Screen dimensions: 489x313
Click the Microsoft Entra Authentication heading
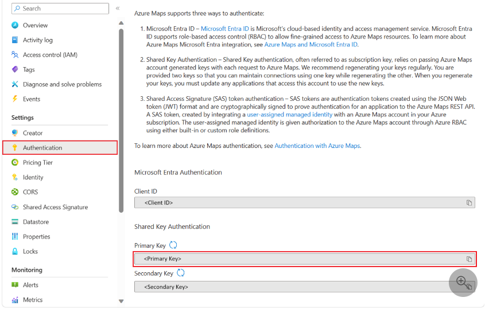click(178, 173)
